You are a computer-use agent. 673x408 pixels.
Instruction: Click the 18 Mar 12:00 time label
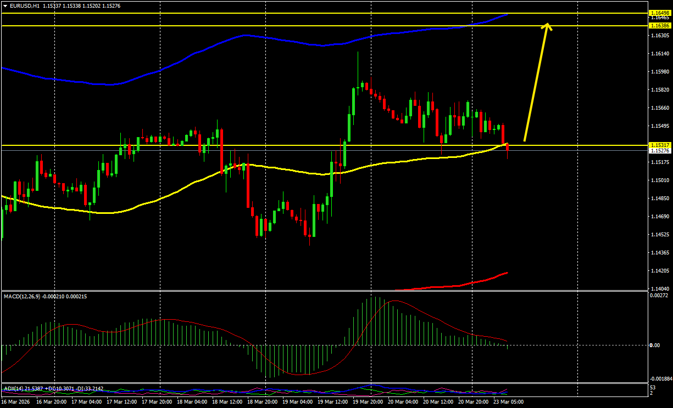tap(227, 403)
